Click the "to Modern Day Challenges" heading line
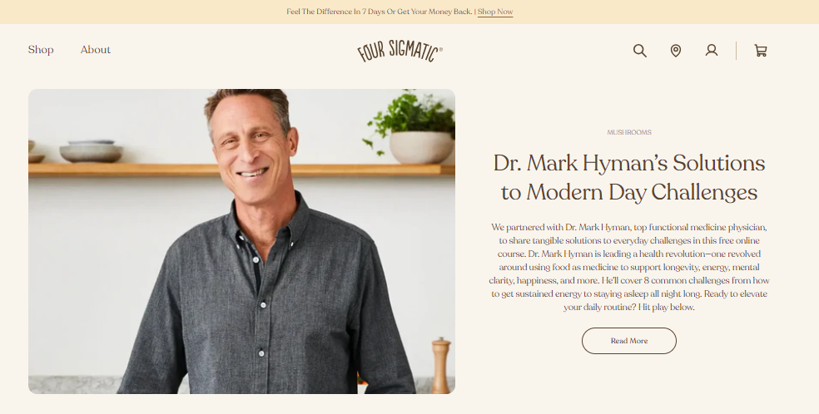This screenshot has height=414, width=819. tap(629, 192)
